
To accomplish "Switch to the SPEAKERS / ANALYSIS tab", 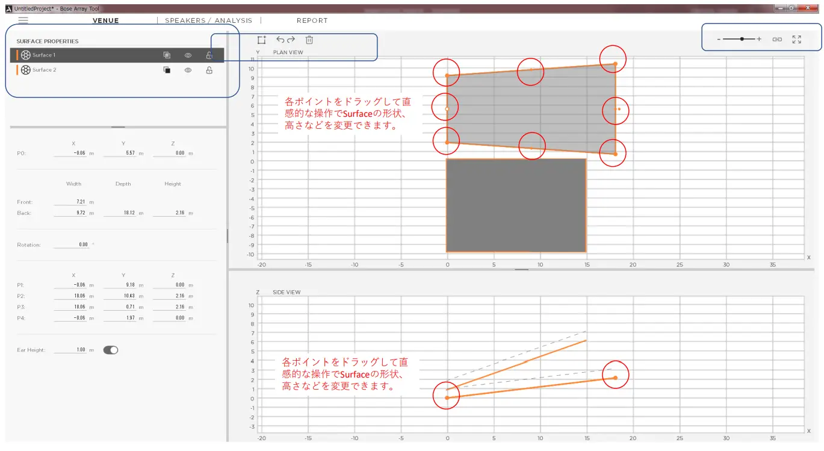I will (209, 20).
